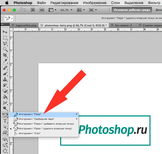The image size is (162, 154).
Task: Select the Brush tool
Action: (x=5, y=73)
